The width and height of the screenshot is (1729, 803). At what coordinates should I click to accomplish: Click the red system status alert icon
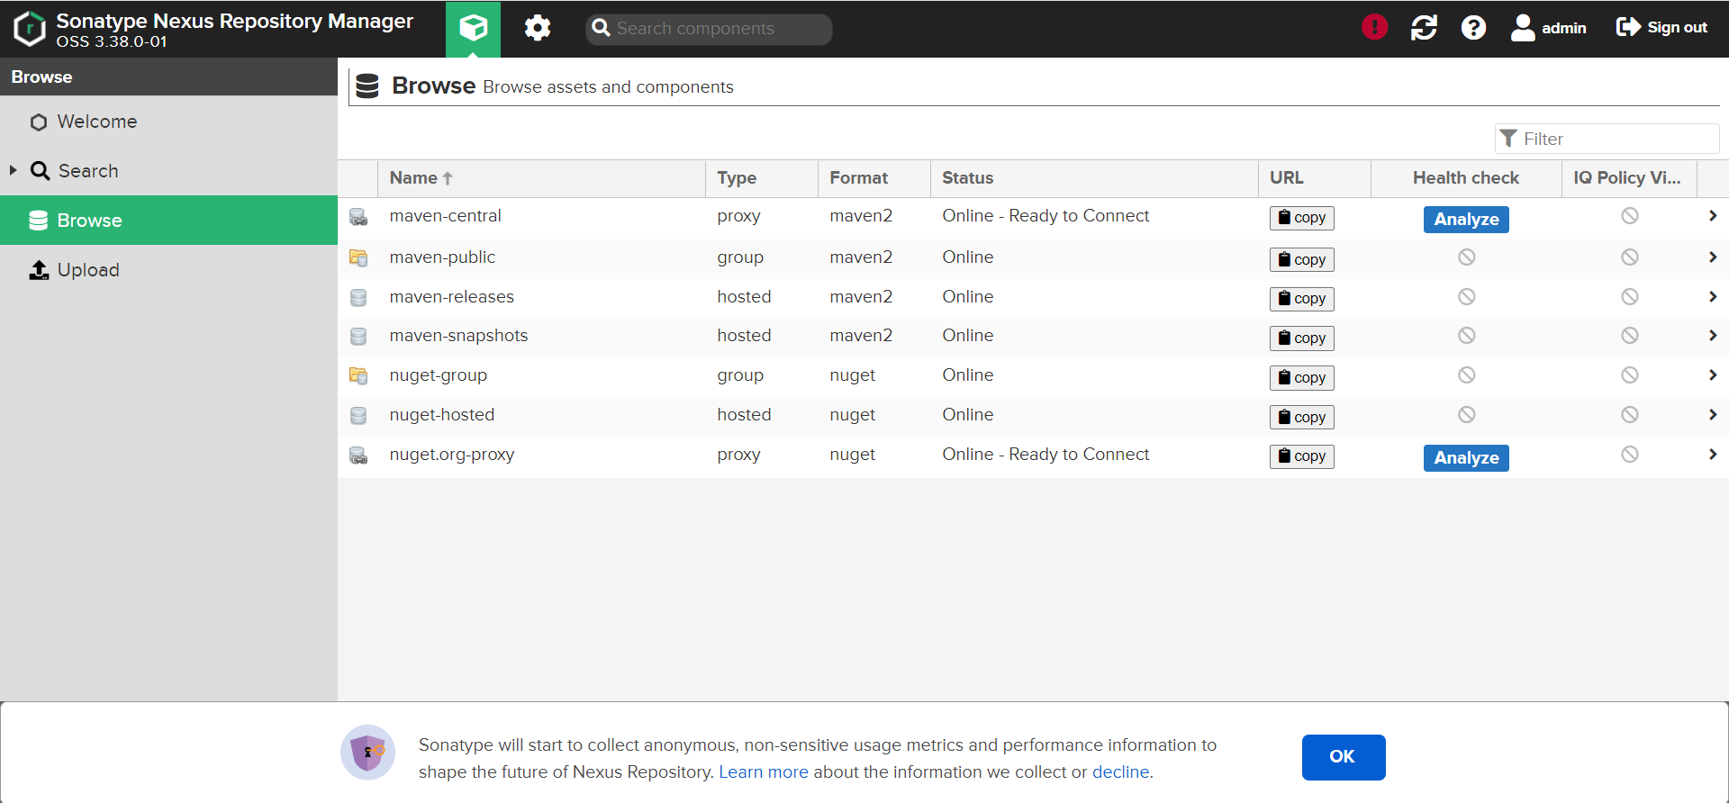pyautogui.click(x=1374, y=27)
